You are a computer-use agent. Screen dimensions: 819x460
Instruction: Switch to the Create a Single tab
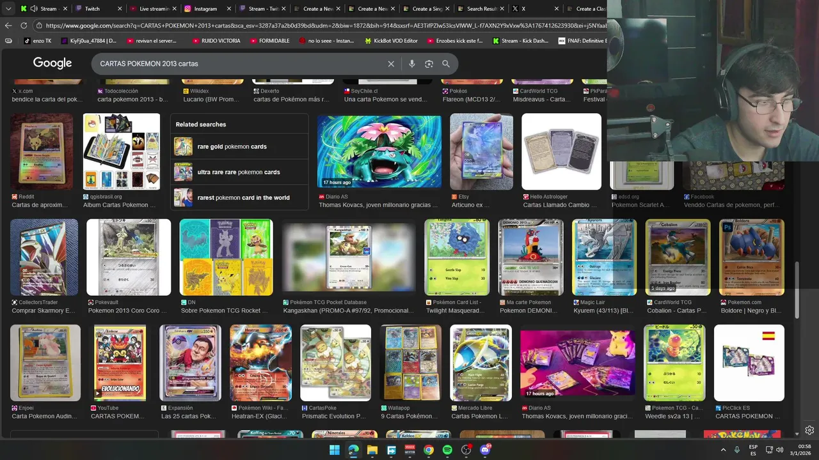tap(427, 9)
